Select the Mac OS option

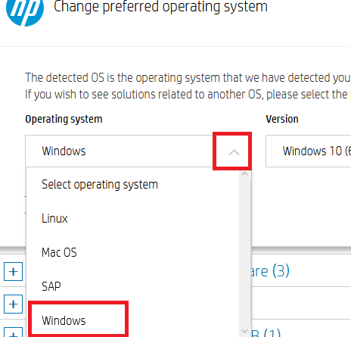click(x=59, y=252)
